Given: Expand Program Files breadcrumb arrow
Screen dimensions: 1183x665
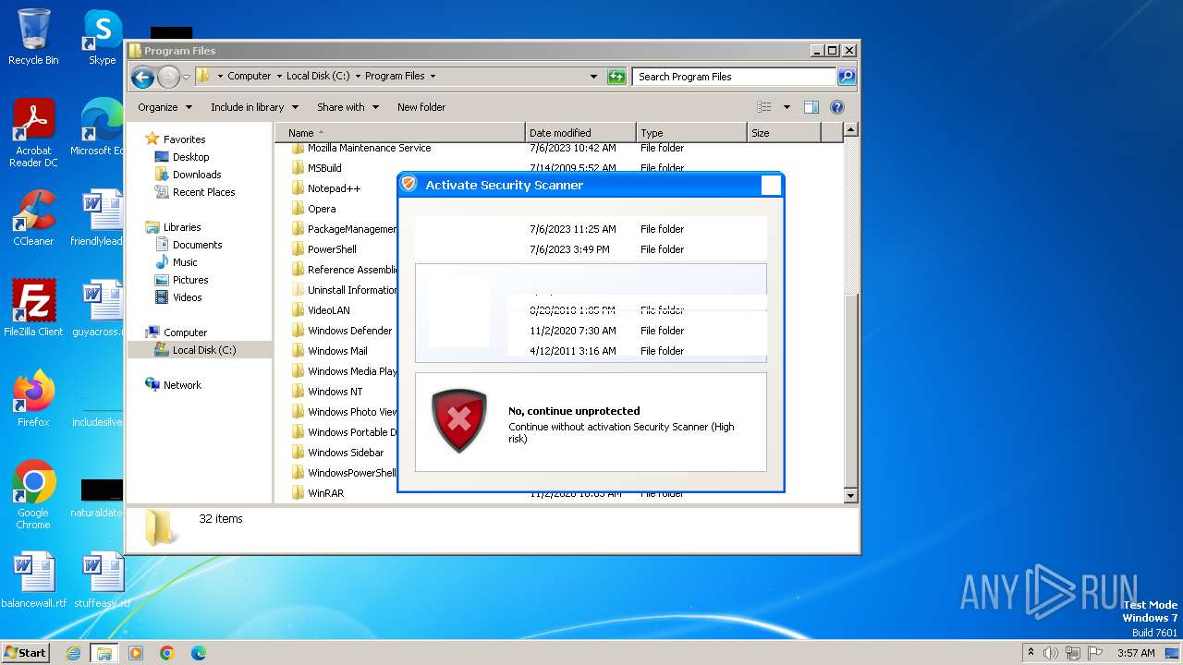Looking at the screenshot, I should click(x=433, y=77).
